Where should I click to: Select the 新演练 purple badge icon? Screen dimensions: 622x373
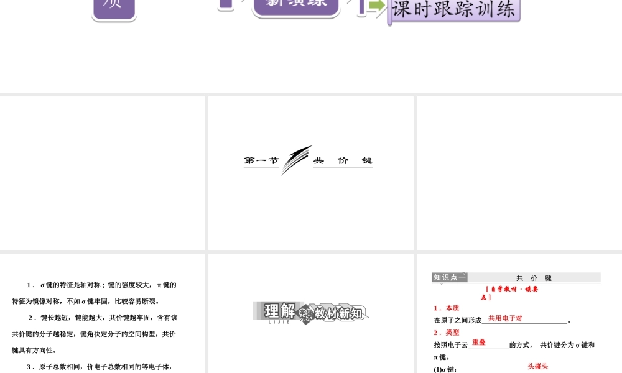[x=295, y=4]
